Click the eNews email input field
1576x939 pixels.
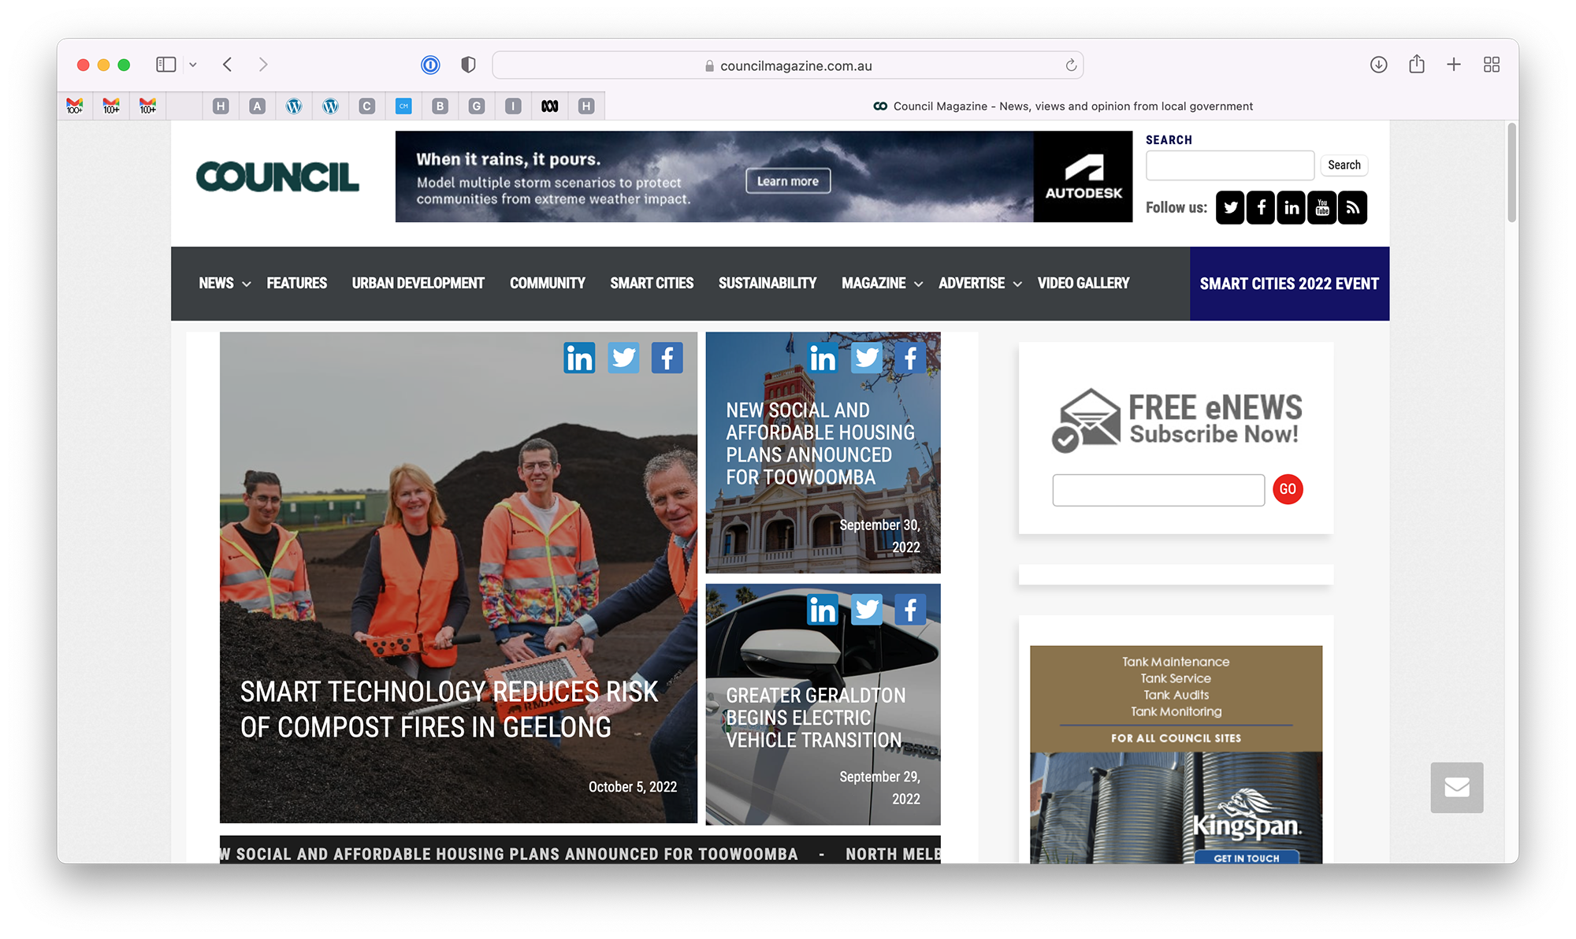[1158, 490]
